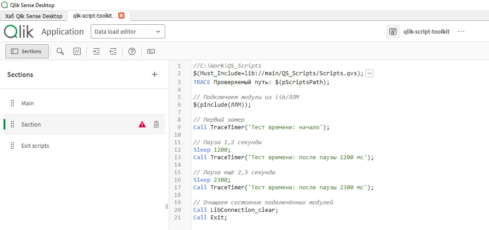Click line number 21 in the gutter
489x230 pixels.
point(178,218)
